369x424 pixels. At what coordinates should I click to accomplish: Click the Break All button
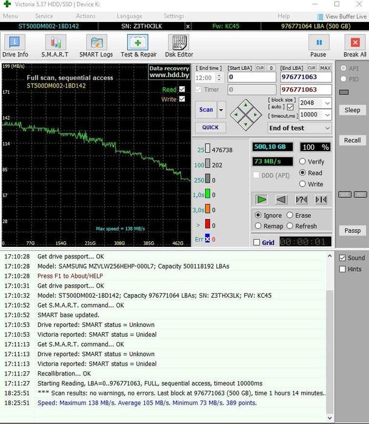coord(354,46)
